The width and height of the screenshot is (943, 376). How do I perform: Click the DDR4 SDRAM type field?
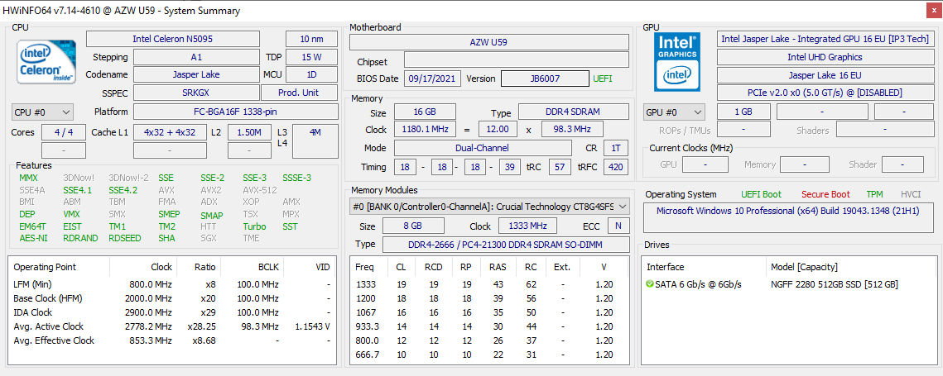[574, 112]
